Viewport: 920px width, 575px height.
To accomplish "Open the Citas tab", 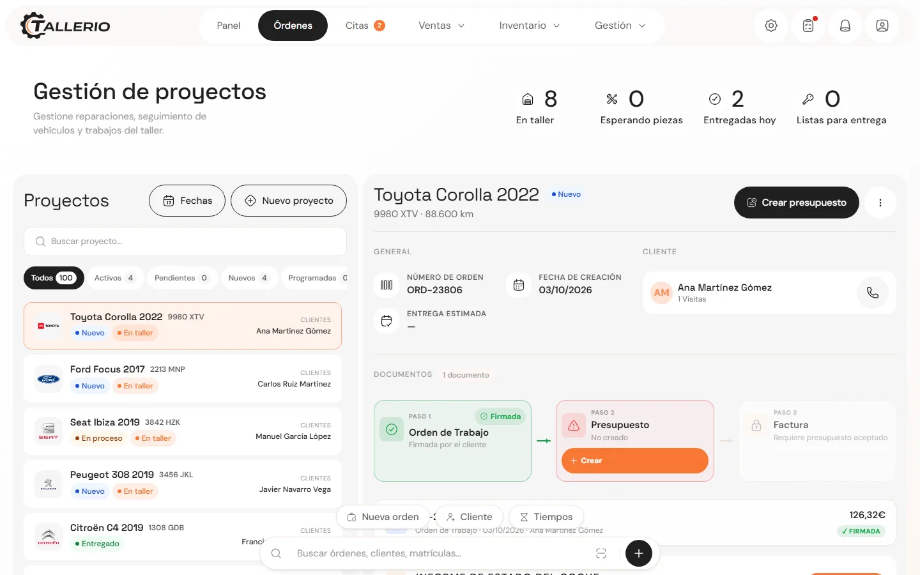I will click(365, 26).
